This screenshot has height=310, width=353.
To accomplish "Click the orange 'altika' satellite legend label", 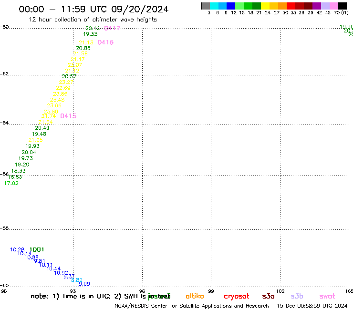I will (x=195, y=296).
